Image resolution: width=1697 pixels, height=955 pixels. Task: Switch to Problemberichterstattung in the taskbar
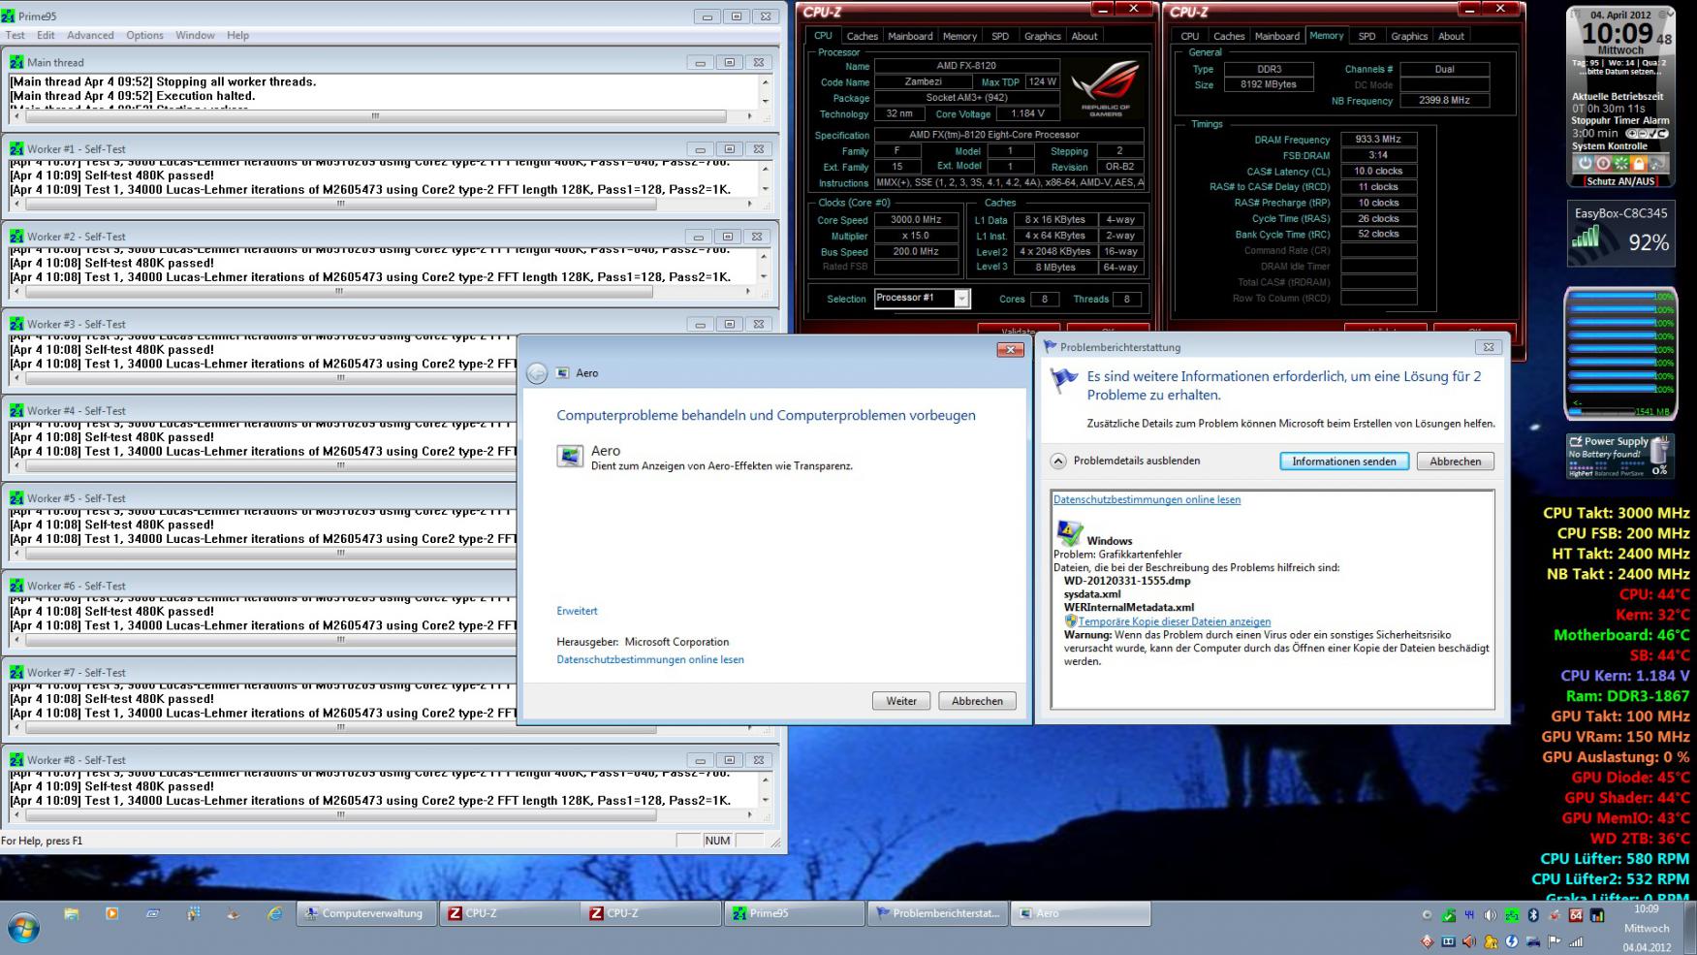937,913
